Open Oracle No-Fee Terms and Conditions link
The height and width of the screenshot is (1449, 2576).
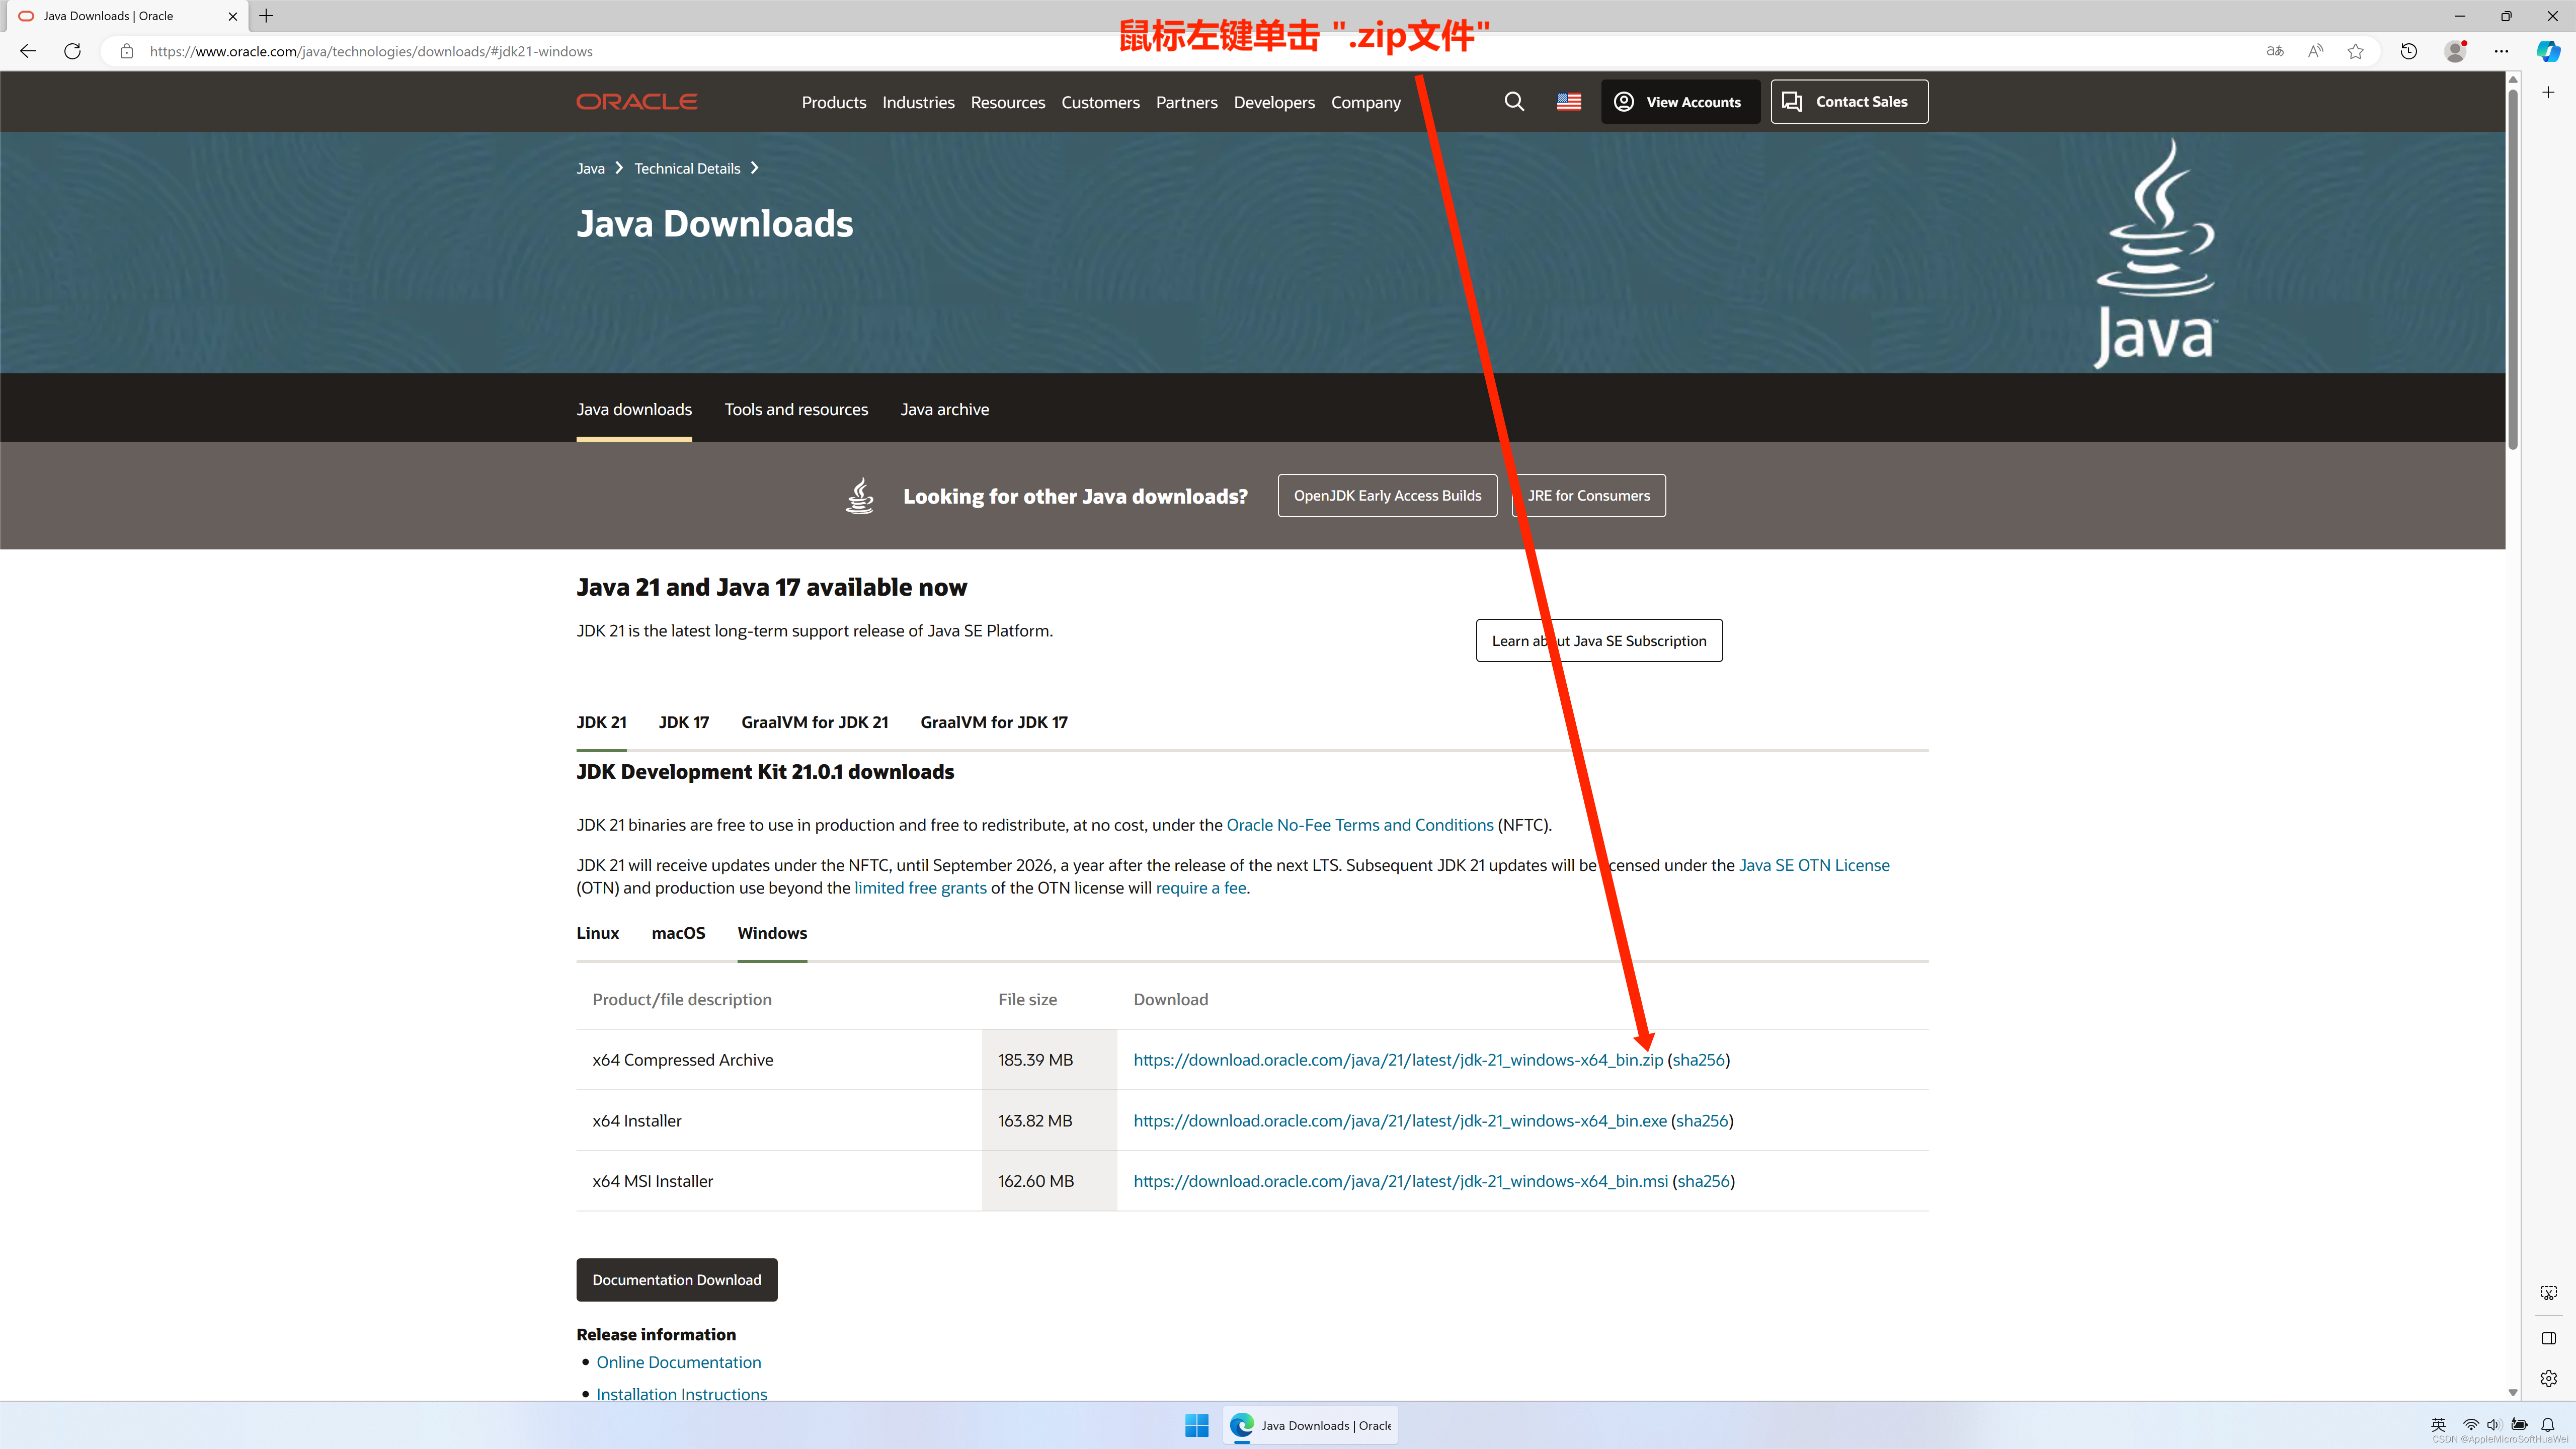(x=1360, y=825)
